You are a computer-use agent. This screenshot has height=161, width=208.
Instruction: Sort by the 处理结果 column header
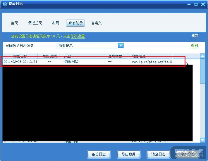pyautogui.click(x=117, y=56)
